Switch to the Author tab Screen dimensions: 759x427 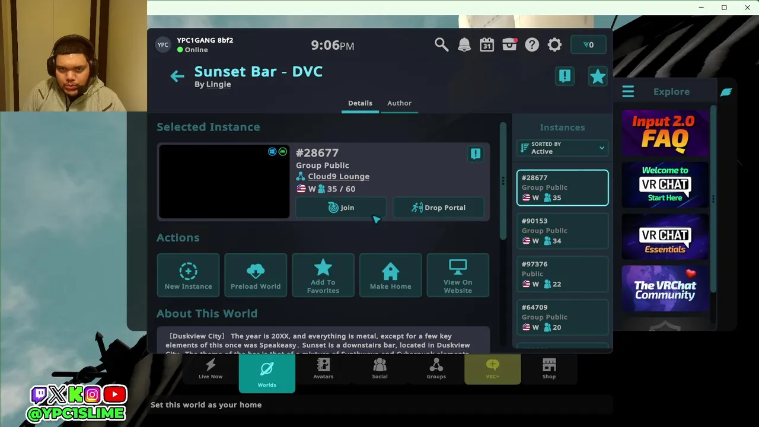click(x=399, y=103)
